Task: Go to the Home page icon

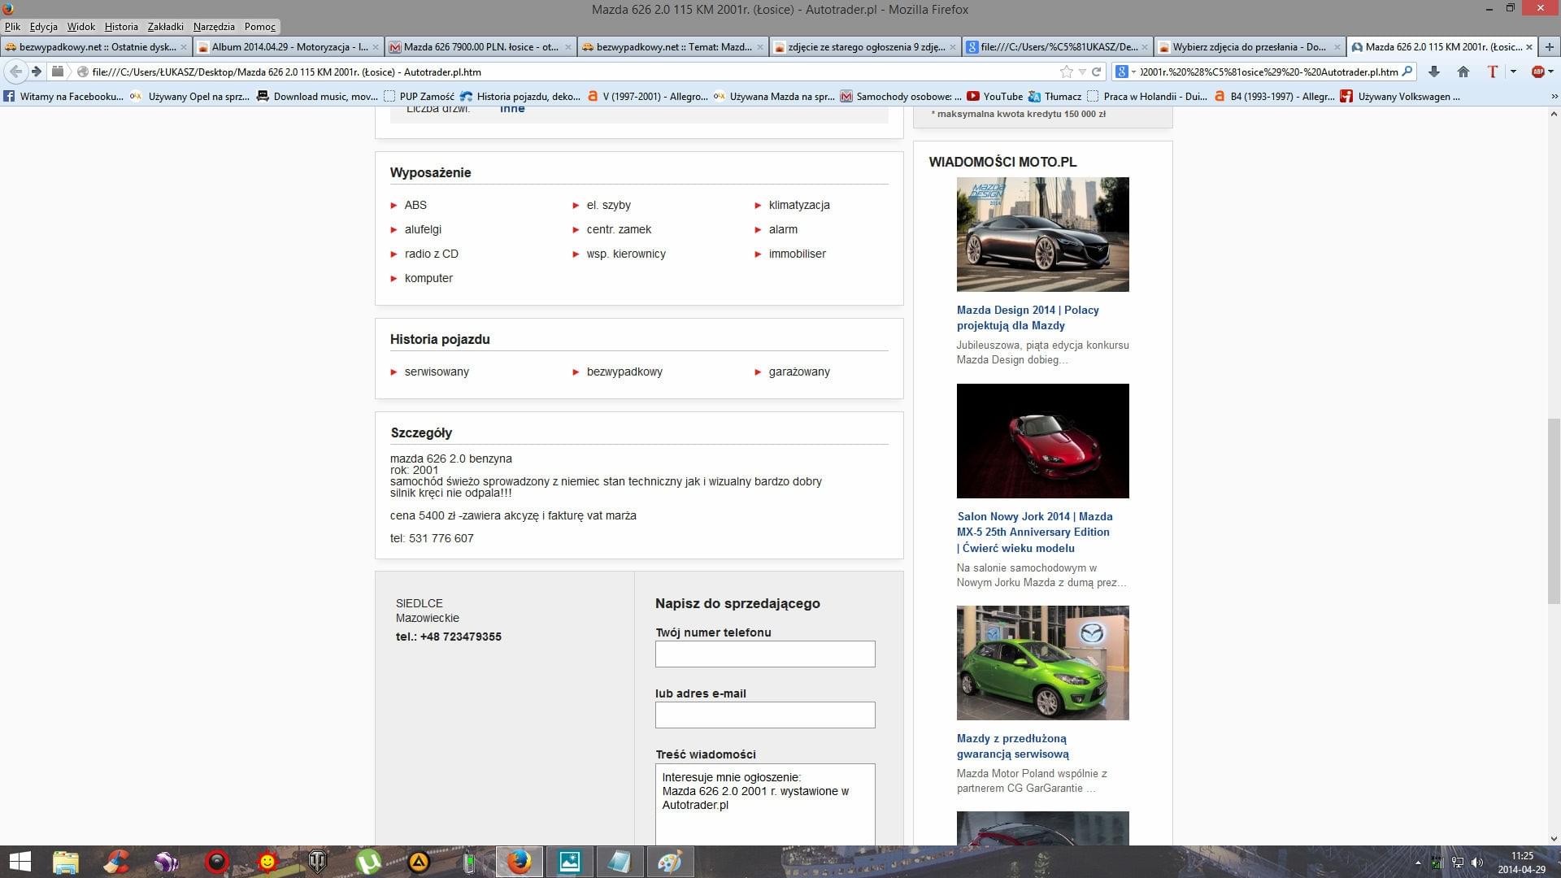Action: pyautogui.click(x=1463, y=72)
